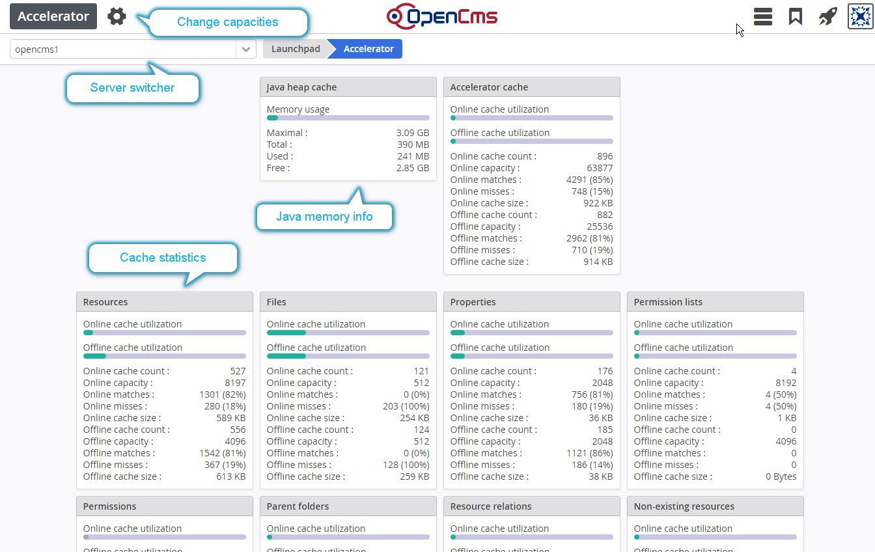The width and height of the screenshot is (875, 552).
Task: Click Parent folders online utilization bar
Action: 348,537
